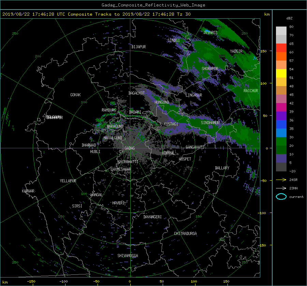Click the BALLARY label
This screenshot has height=286, width=307.
tap(222, 168)
